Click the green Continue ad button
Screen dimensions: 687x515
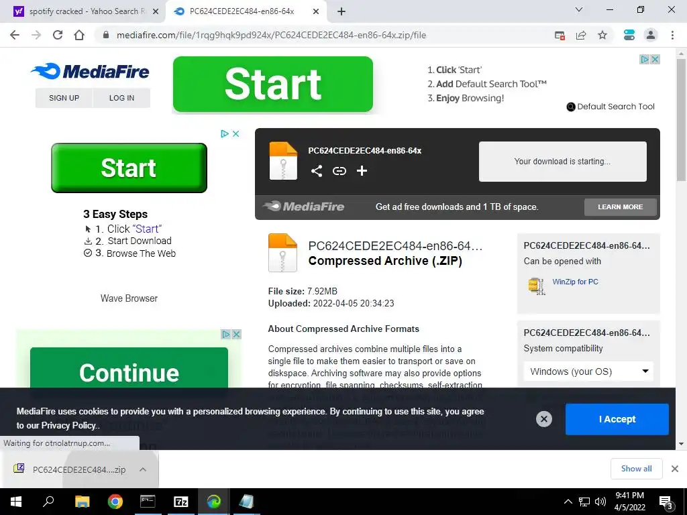point(129,367)
